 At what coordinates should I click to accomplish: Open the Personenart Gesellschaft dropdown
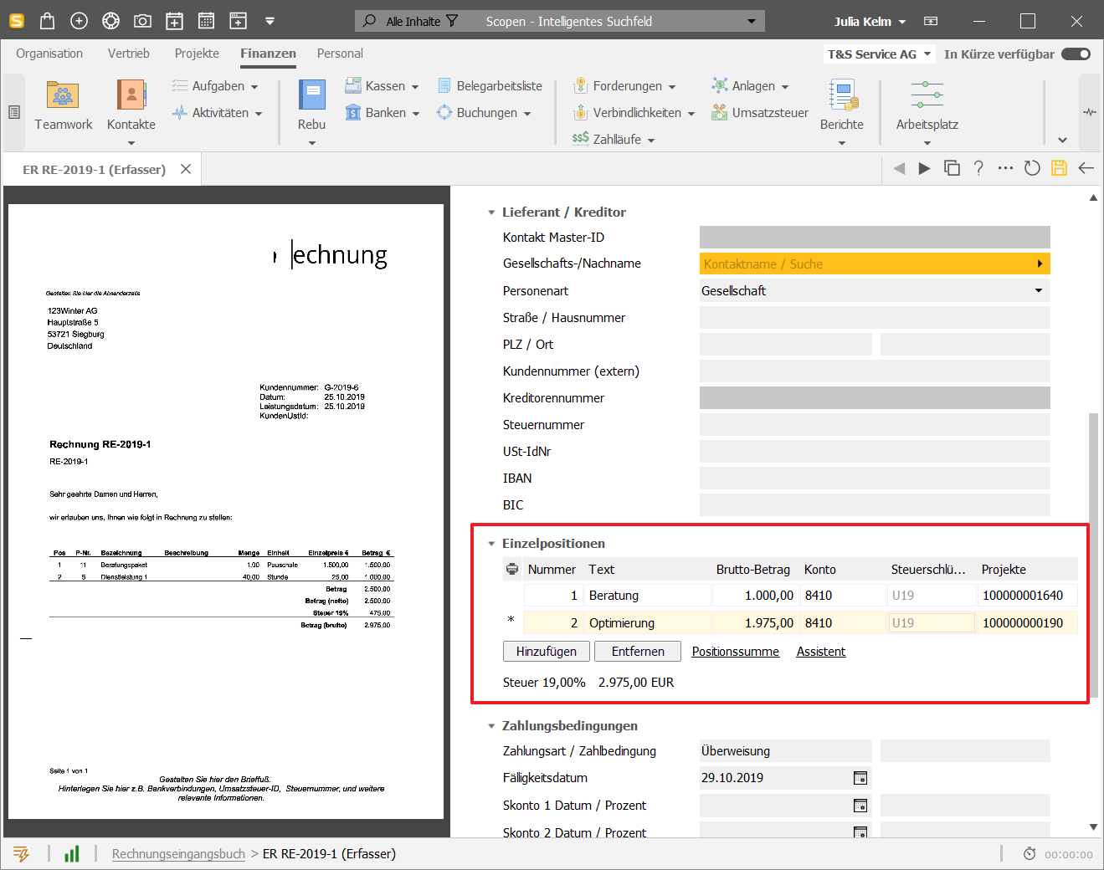pyautogui.click(x=1039, y=291)
